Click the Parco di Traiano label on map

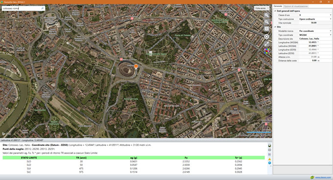point(183,35)
